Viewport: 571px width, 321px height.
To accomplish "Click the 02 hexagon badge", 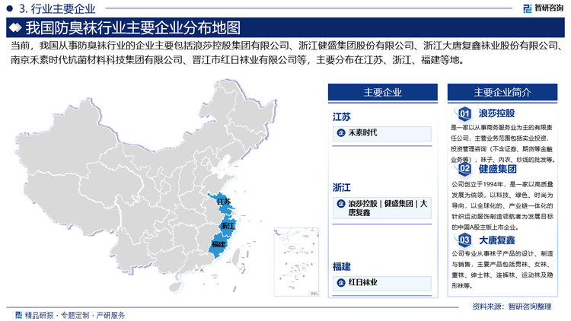I will coord(464,169).
